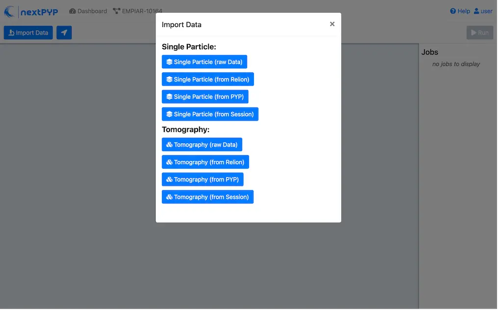Image resolution: width=502 pixels, height=312 pixels.
Task: Select Single Particle (from Session) option
Action: (x=210, y=114)
